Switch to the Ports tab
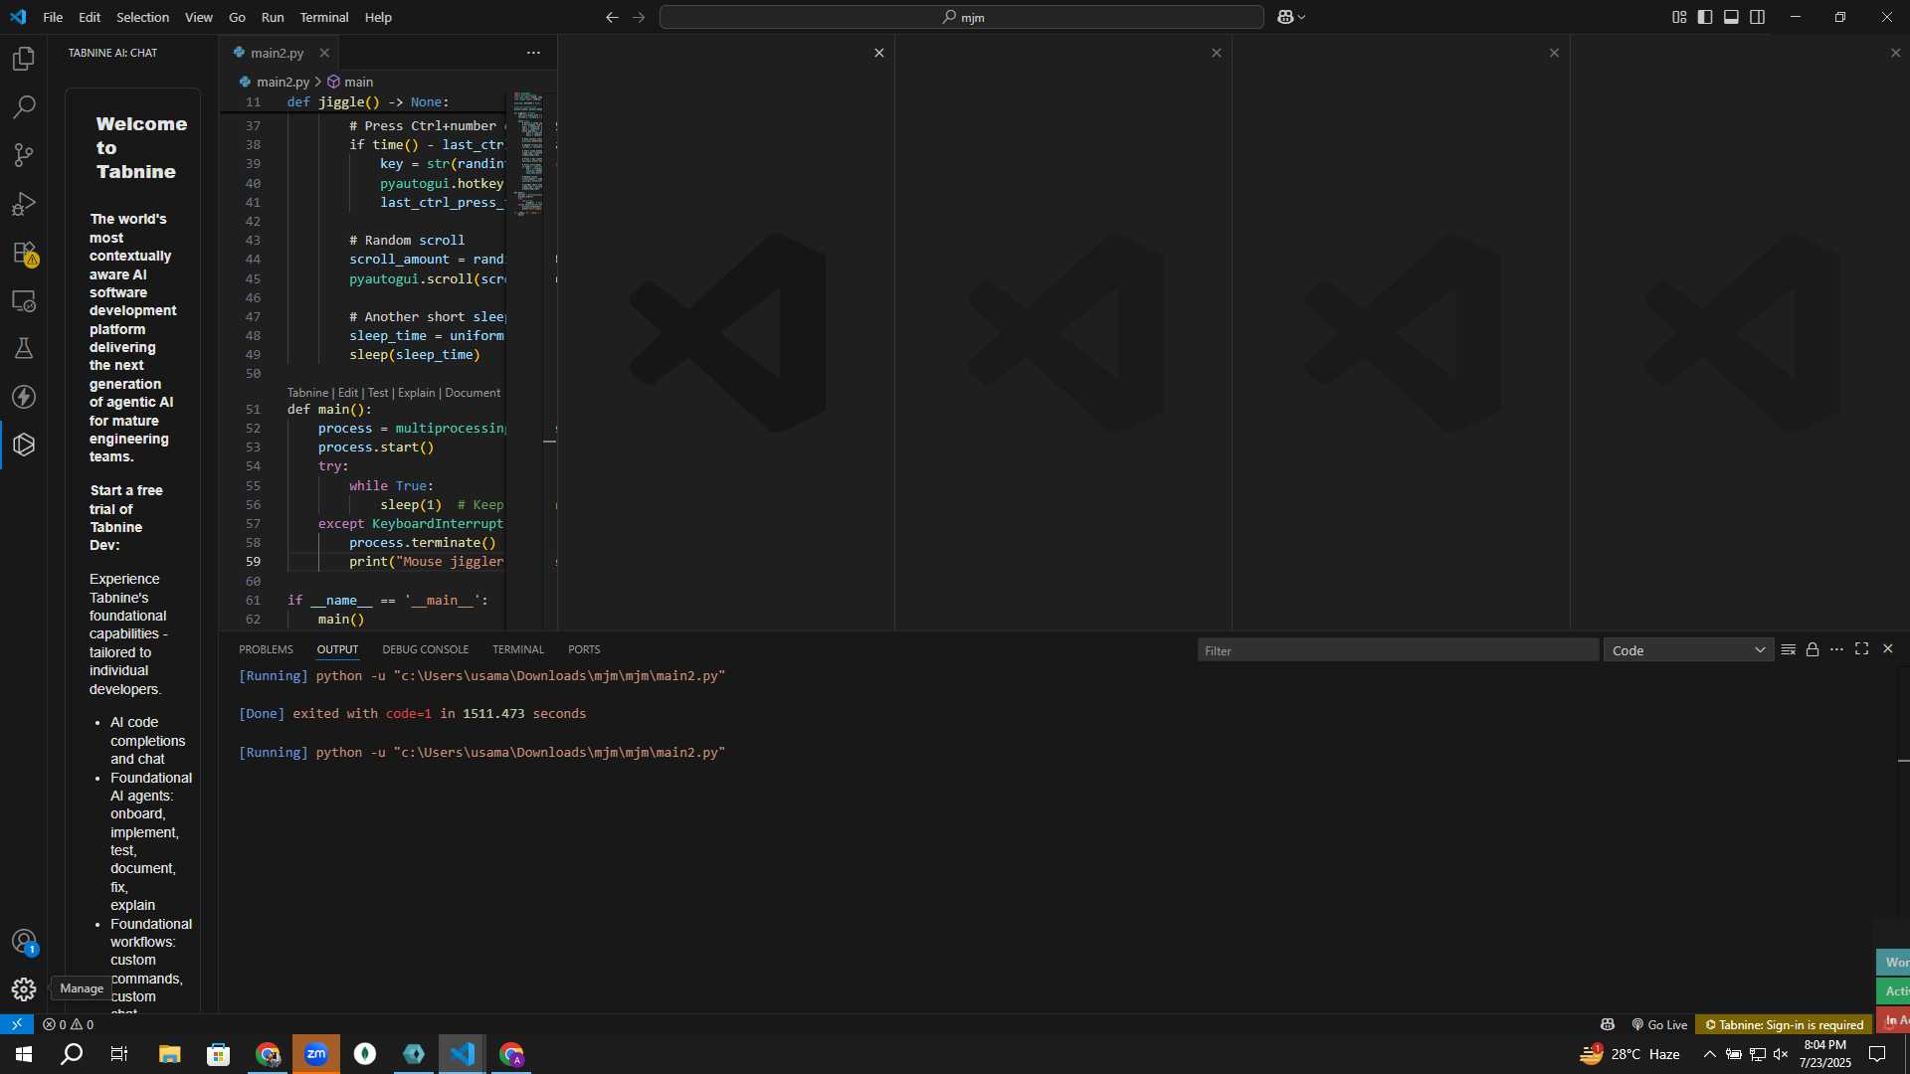1910x1074 pixels. tap(584, 649)
